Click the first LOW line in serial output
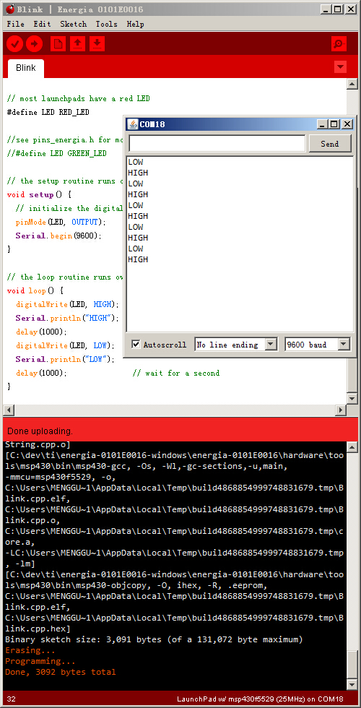This screenshot has width=361, height=708. coord(136,162)
